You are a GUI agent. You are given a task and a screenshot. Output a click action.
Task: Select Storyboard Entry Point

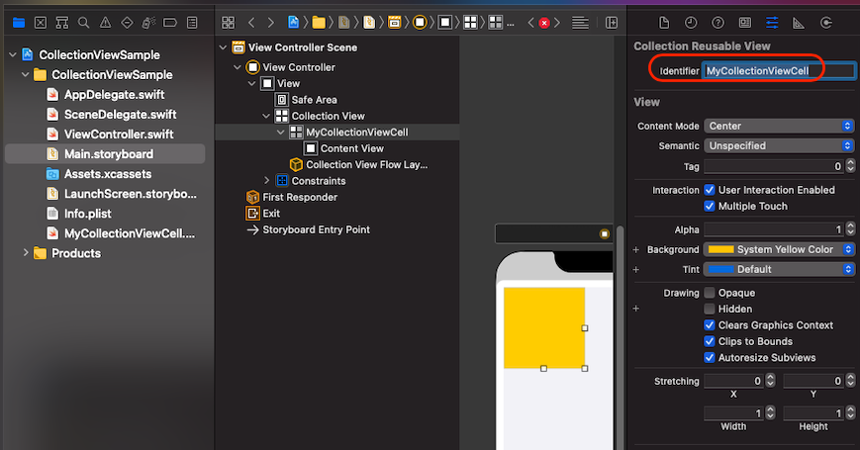(317, 229)
